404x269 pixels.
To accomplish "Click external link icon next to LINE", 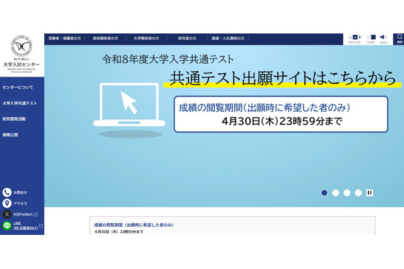I will 40,225.
